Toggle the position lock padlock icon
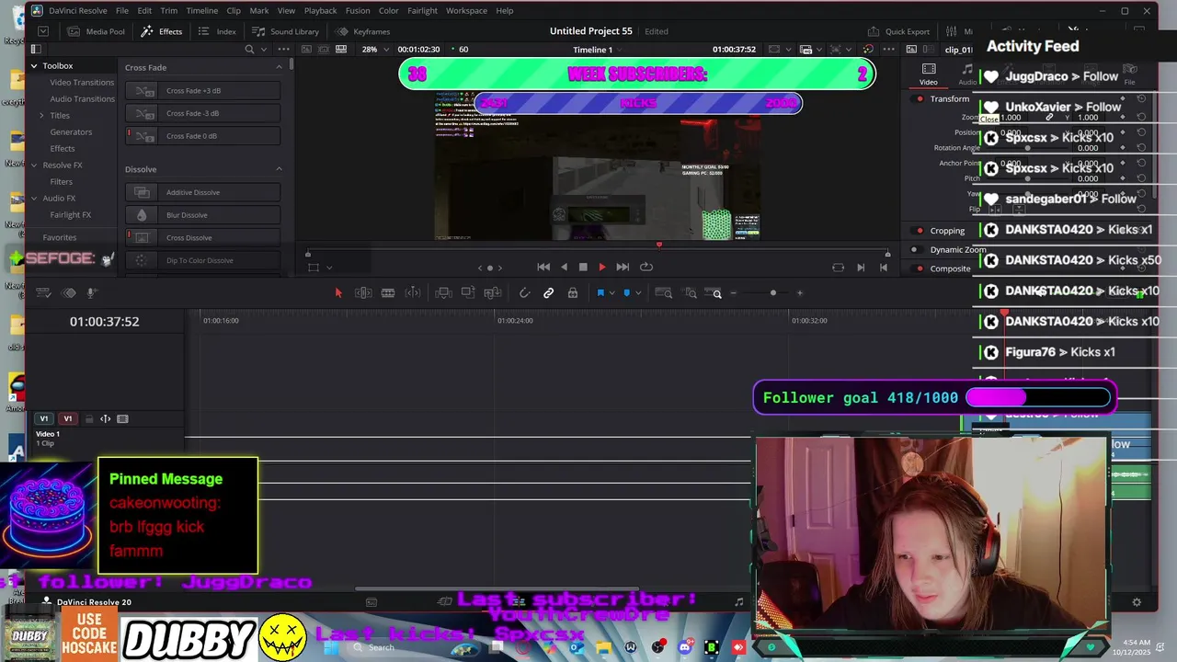1177x662 pixels. click(x=573, y=293)
